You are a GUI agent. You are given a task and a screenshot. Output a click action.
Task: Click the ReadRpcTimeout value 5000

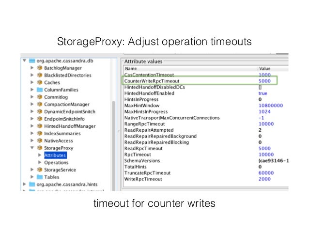coord(264,148)
